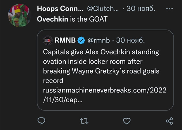Like the tweet with heart icon

(126, 121)
